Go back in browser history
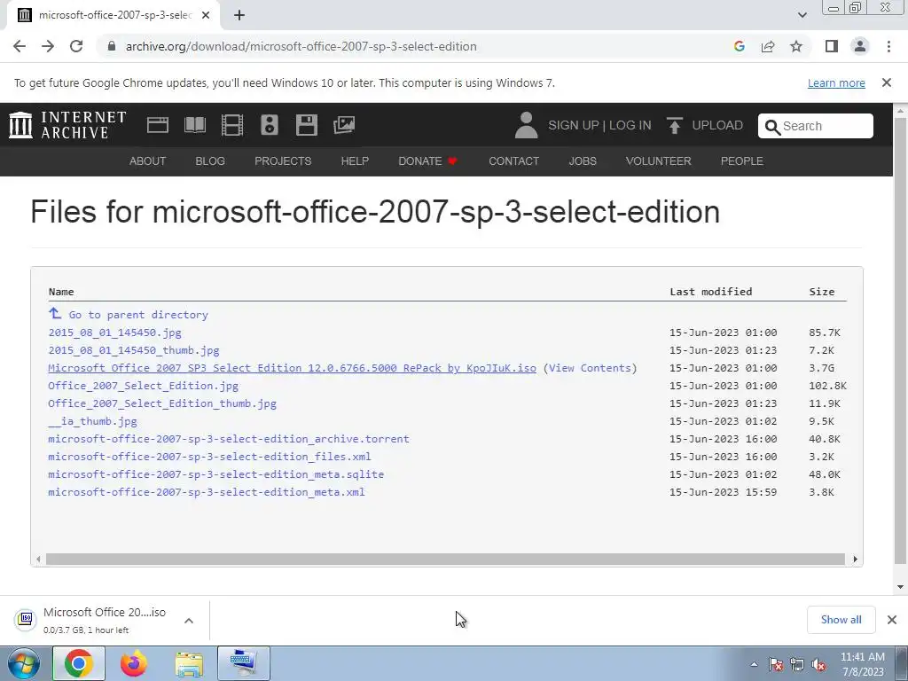 click(20, 46)
